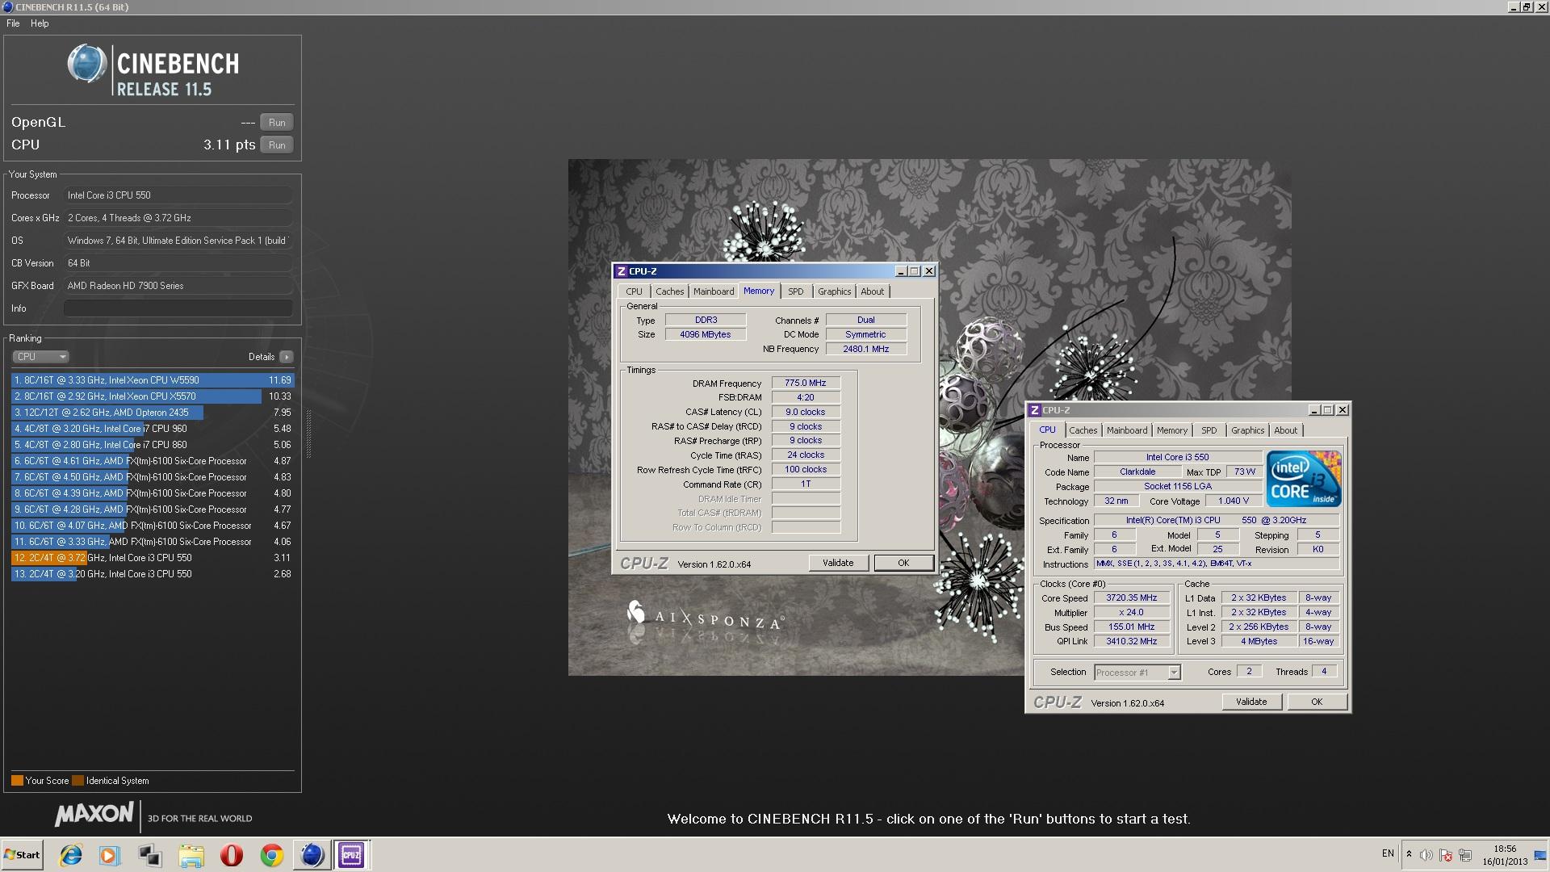Open About tab in CPU-Z Memory window
The image size is (1550, 872).
tap(872, 291)
